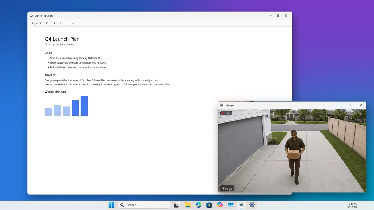This screenshot has width=374, height=210.
Task: Maximize the Garage camera window
Action: coord(350,105)
